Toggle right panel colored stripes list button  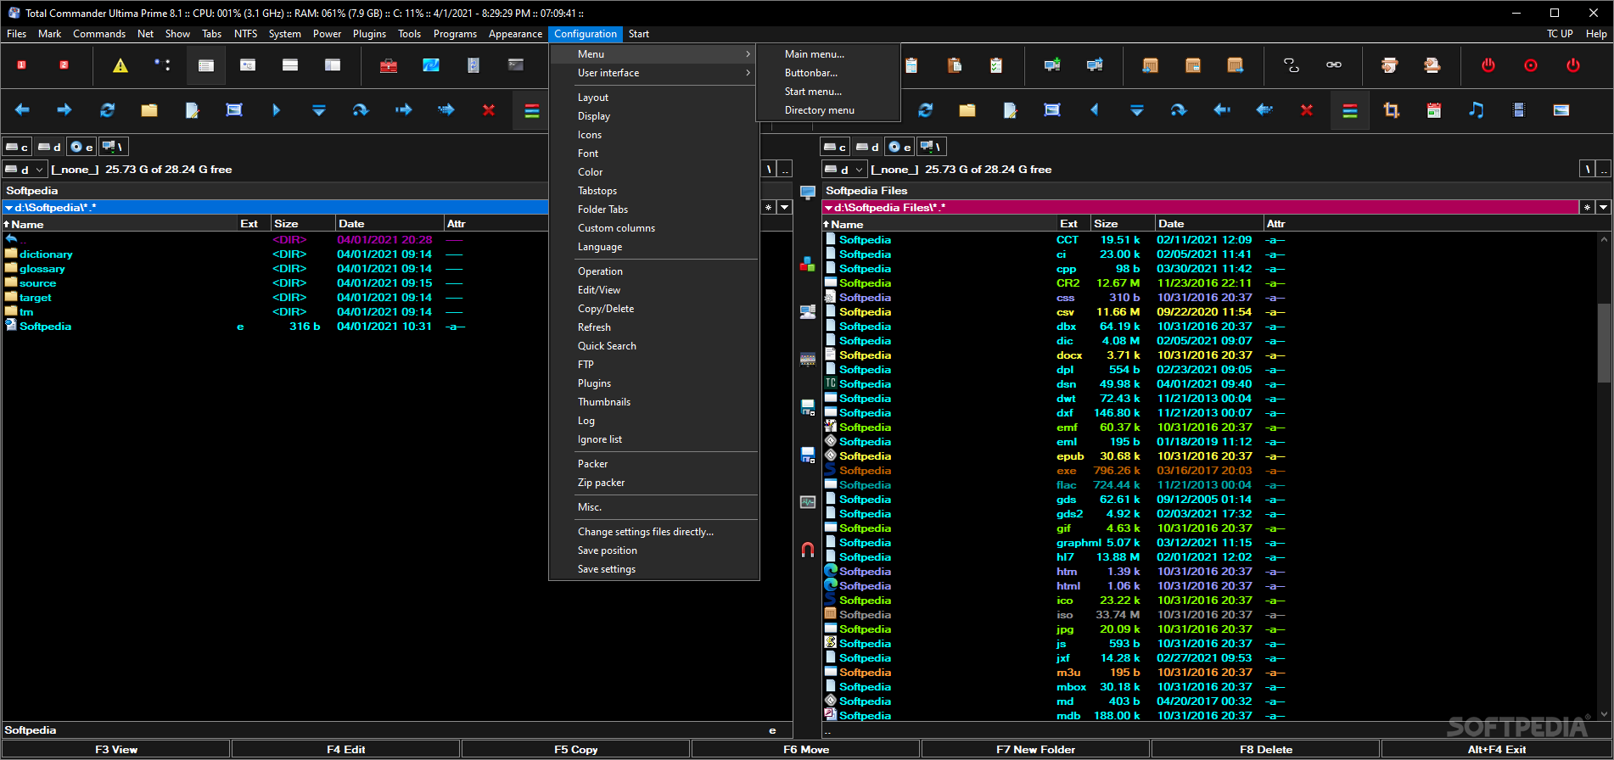point(1350,110)
